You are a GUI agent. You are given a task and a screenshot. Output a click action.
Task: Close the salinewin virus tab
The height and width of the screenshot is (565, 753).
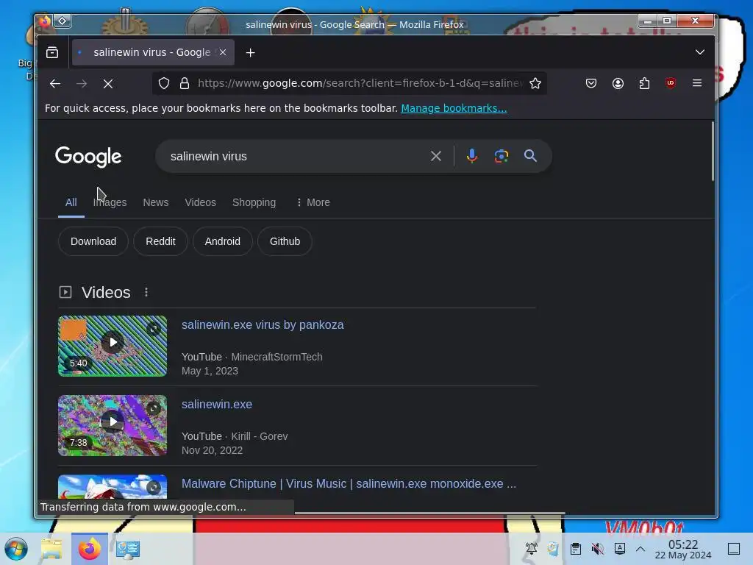223,52
